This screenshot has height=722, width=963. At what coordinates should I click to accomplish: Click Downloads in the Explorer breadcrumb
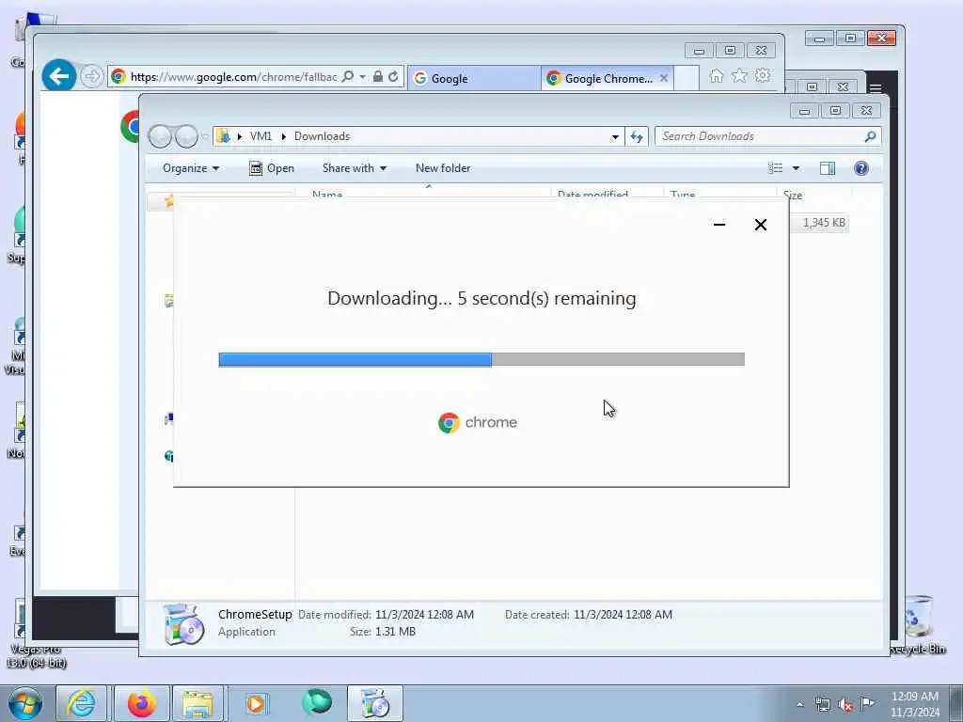[x=322, y=136]
